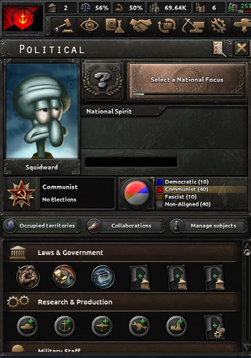Open Occupied territories
The image size is (251, 358).
(42, 226)
